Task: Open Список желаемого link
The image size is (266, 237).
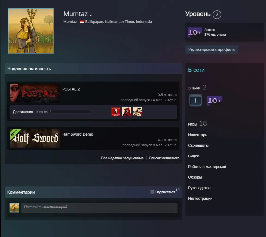Action: tap(164, 158)
